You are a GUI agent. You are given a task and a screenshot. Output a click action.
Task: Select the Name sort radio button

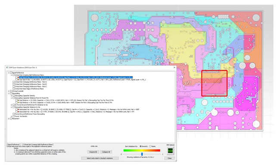click(x=150, y=146)
